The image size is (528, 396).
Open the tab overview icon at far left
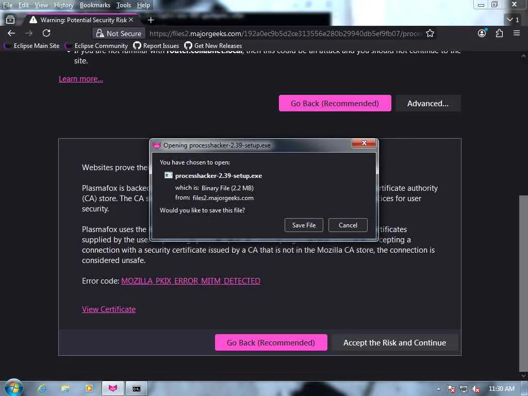[x=10, y=20]
